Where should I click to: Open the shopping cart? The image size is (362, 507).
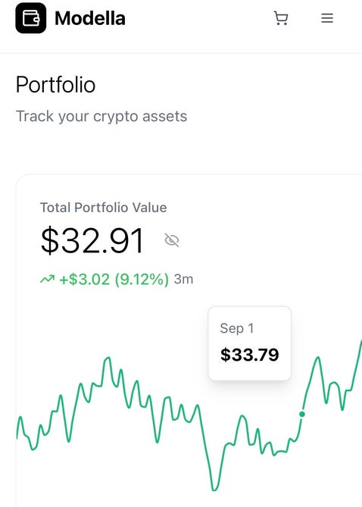pyautogui.click(x=281, y=18)
